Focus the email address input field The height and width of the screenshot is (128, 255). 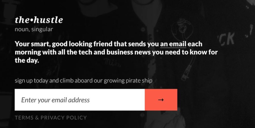click(80, 100)
